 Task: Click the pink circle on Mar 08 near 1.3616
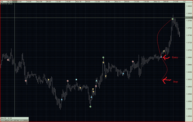pyautogui.click(x=26, y=81)
